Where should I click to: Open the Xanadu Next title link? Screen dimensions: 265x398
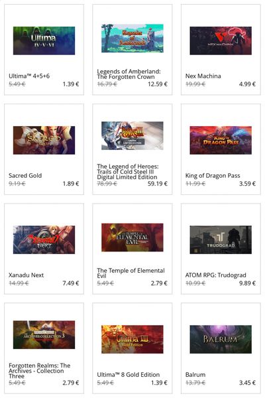point(26,275)
